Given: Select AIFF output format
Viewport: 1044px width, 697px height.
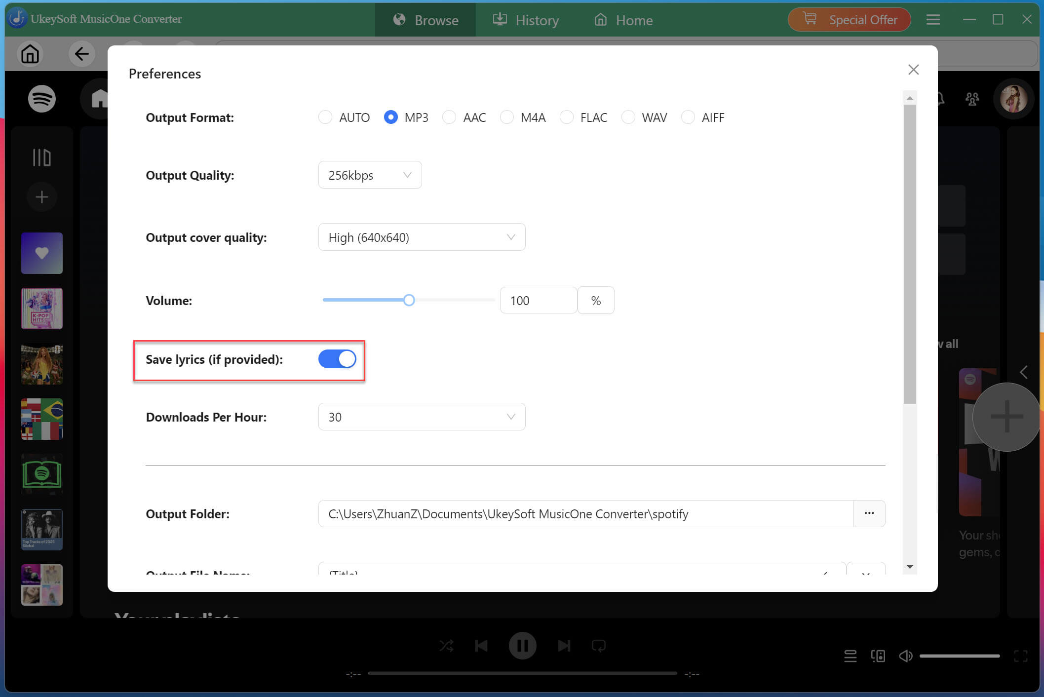Looking at the screenshot, I should pyautogui.click(x=688, y=117).
